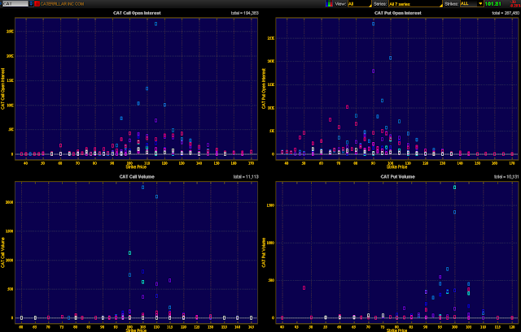
Task: Open the Series dropdown showing All 7 series
Action: [415, 4]
